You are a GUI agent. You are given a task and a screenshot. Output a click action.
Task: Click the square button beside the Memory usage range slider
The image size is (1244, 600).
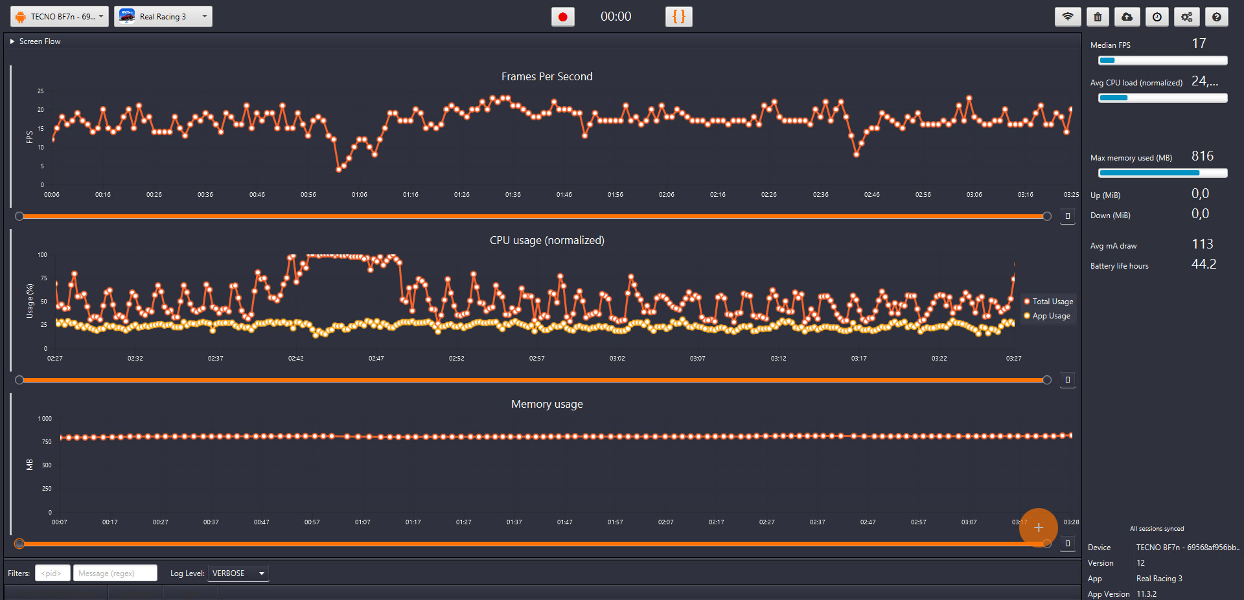(x=1068, y=544)
